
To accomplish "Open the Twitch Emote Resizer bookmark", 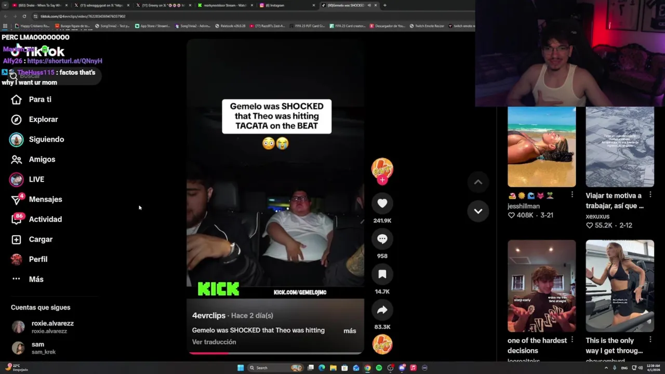I will coord(427,26).
